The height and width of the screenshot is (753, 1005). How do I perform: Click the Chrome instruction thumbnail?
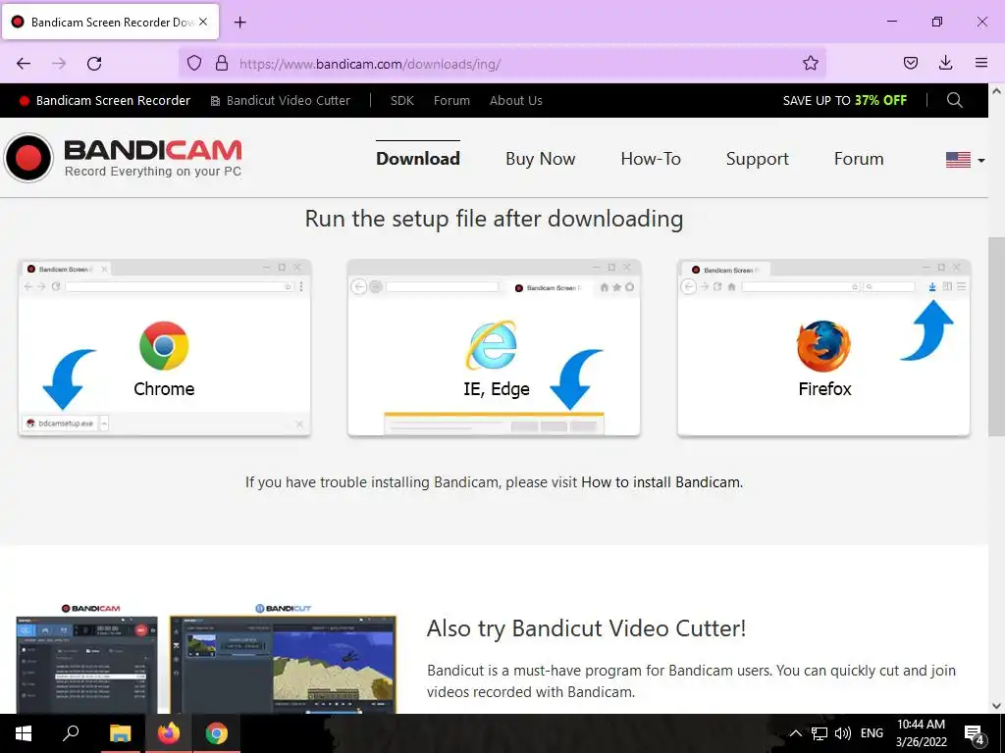[x=165, y=348]
